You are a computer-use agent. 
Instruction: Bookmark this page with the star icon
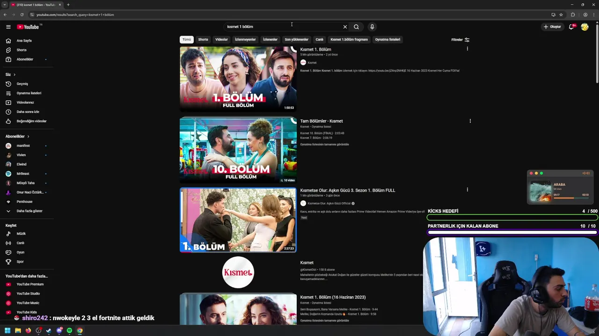point(561,14)
